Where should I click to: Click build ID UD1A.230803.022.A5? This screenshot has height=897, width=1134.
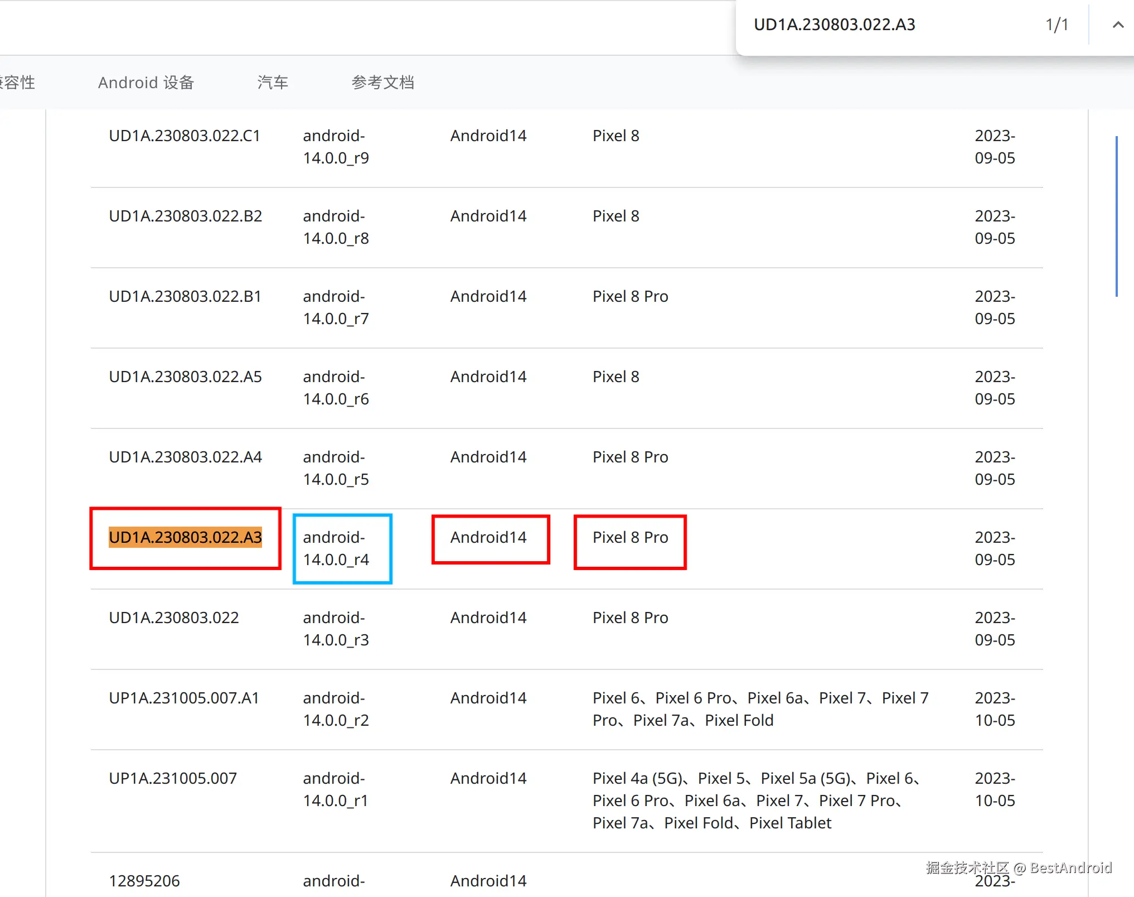pyautogui.click(x=186, y=377)
